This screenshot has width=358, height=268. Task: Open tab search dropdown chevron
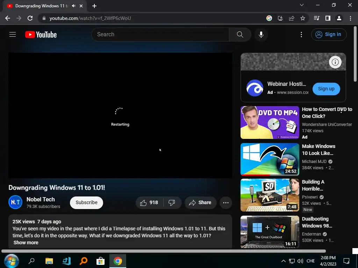(302, 5)
